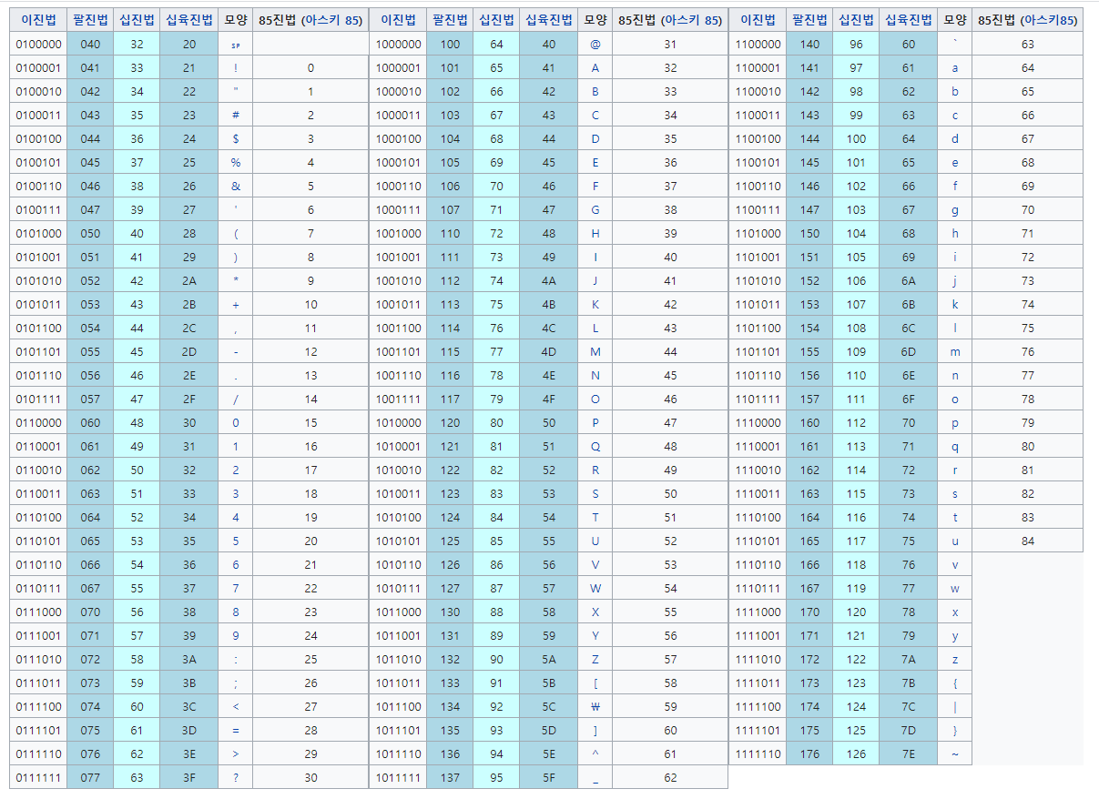The image size is (1099, 799).
Task: Click the '[' character in row 1011011
Action: tap(595, 683)
